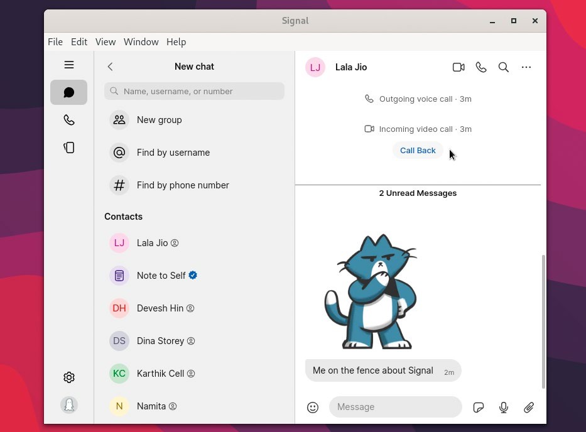Select contact Namita
Image resolution: width=586 pixels, height=432 pixels.
tap(194, 406)
